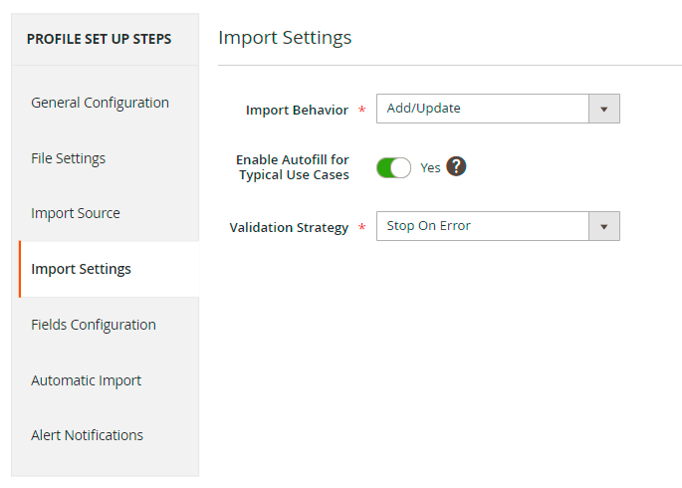
Task: Click the Validation Strategy field label
Action: [x=289, y=227]
